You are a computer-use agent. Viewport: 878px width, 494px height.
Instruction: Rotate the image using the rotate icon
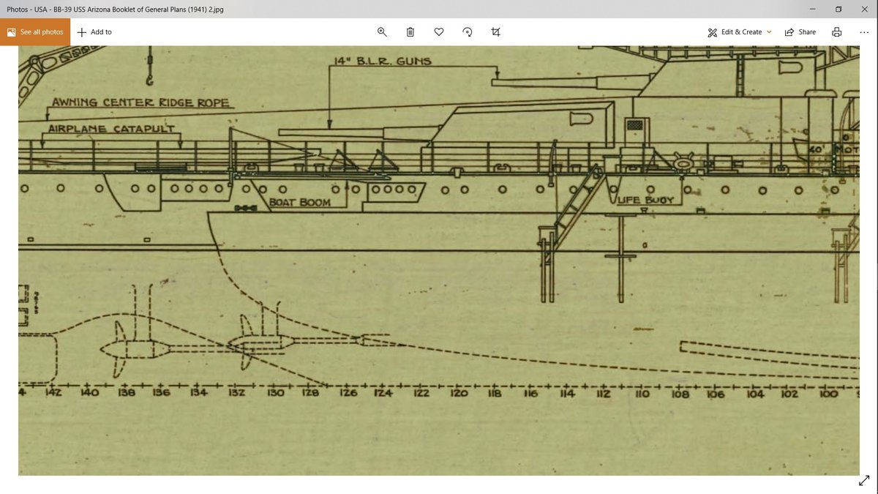tap(468, 32)
